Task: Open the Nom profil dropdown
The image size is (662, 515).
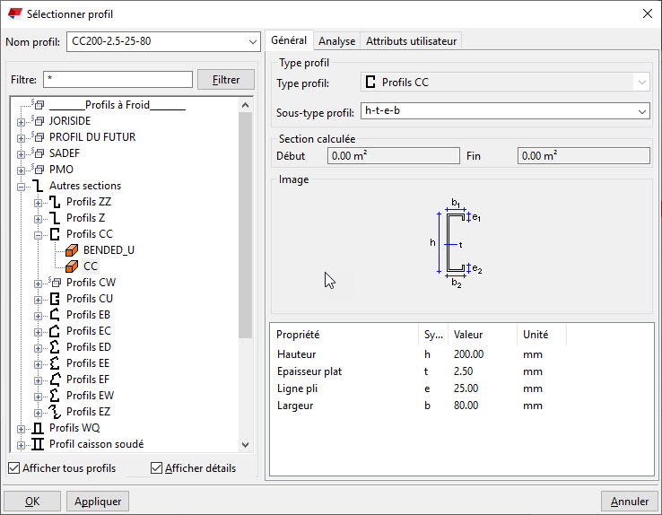Action: 252,42
